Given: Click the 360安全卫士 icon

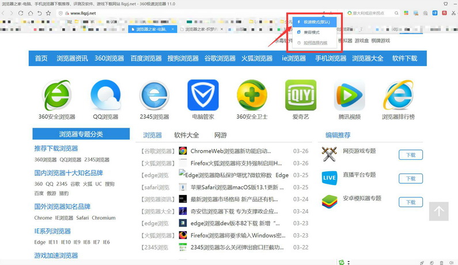Looking at the screenshot, I should coord(252,95).
